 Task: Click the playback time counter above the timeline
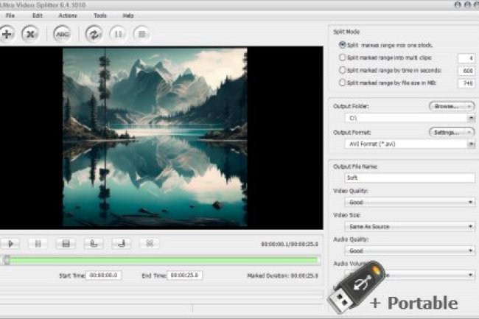pos(290,244)
